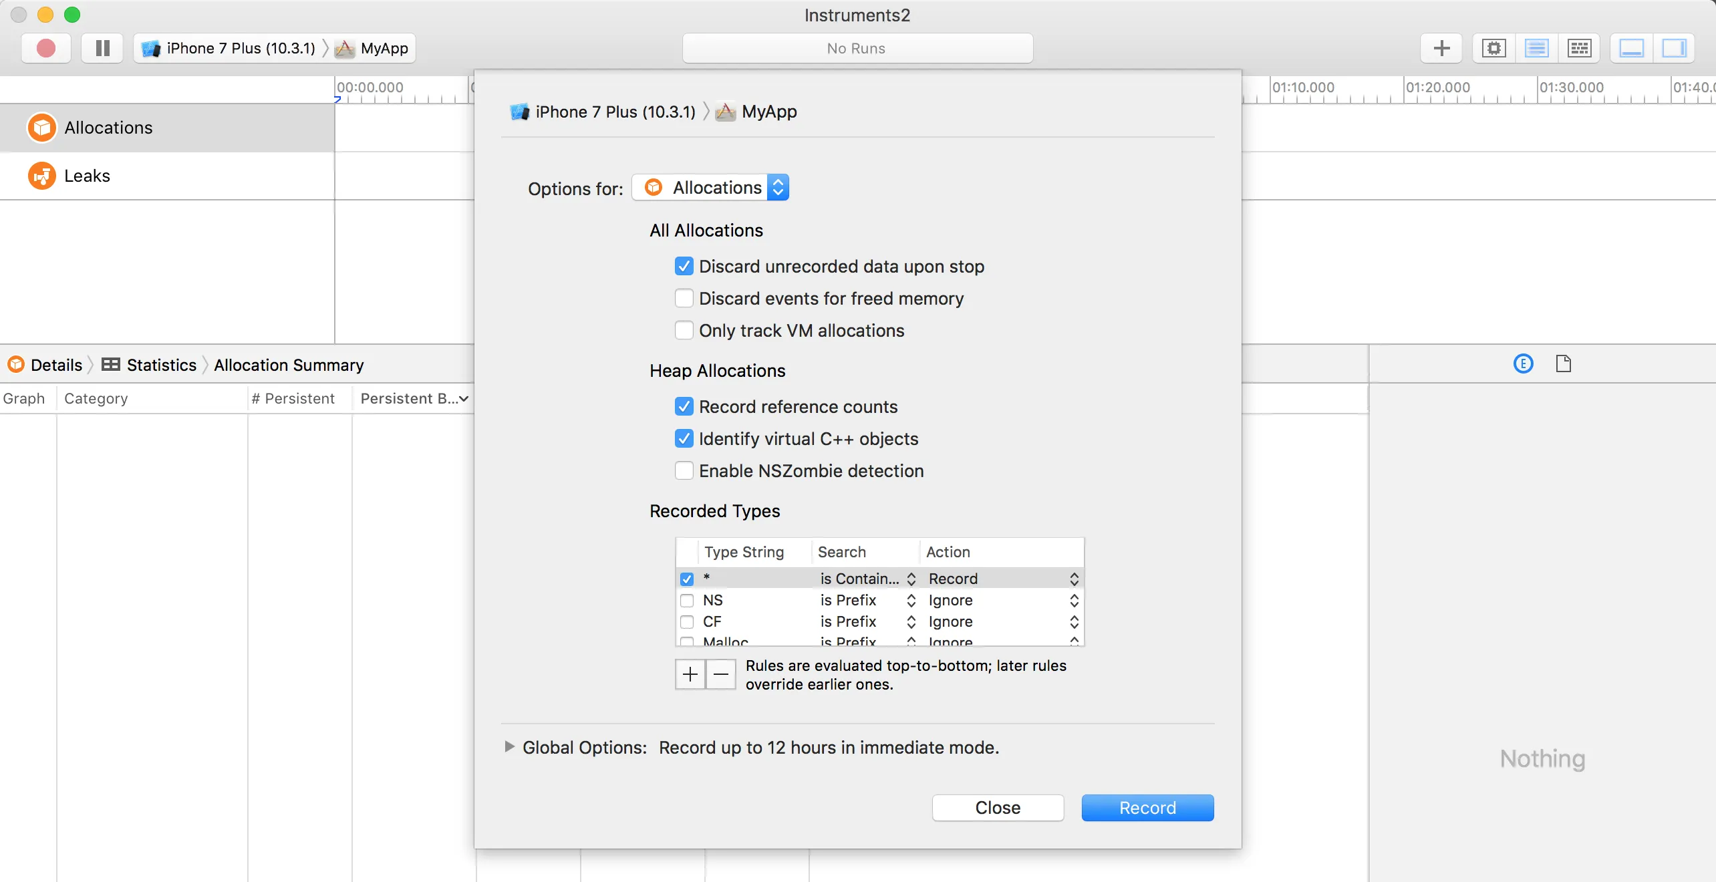Expand the Global Options disclosure triangle
Screen dimensions: 1716x882
[509, 746]
